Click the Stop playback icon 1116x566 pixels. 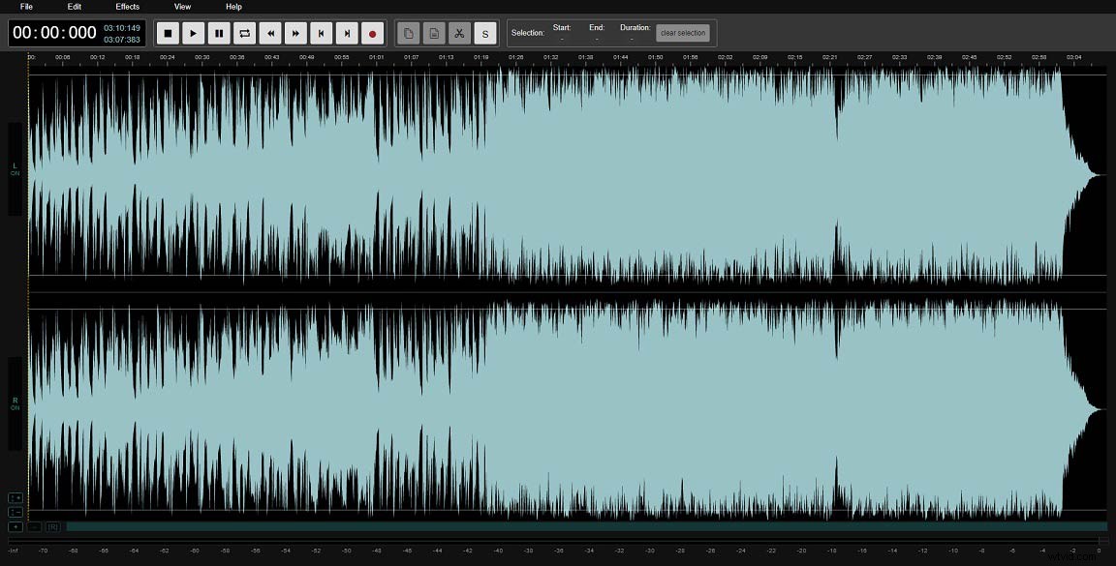pyautogui.click(x=167, y=33)
